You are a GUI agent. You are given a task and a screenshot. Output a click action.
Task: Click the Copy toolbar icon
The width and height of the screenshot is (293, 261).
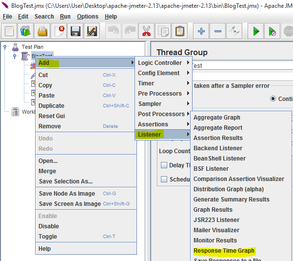163,31
